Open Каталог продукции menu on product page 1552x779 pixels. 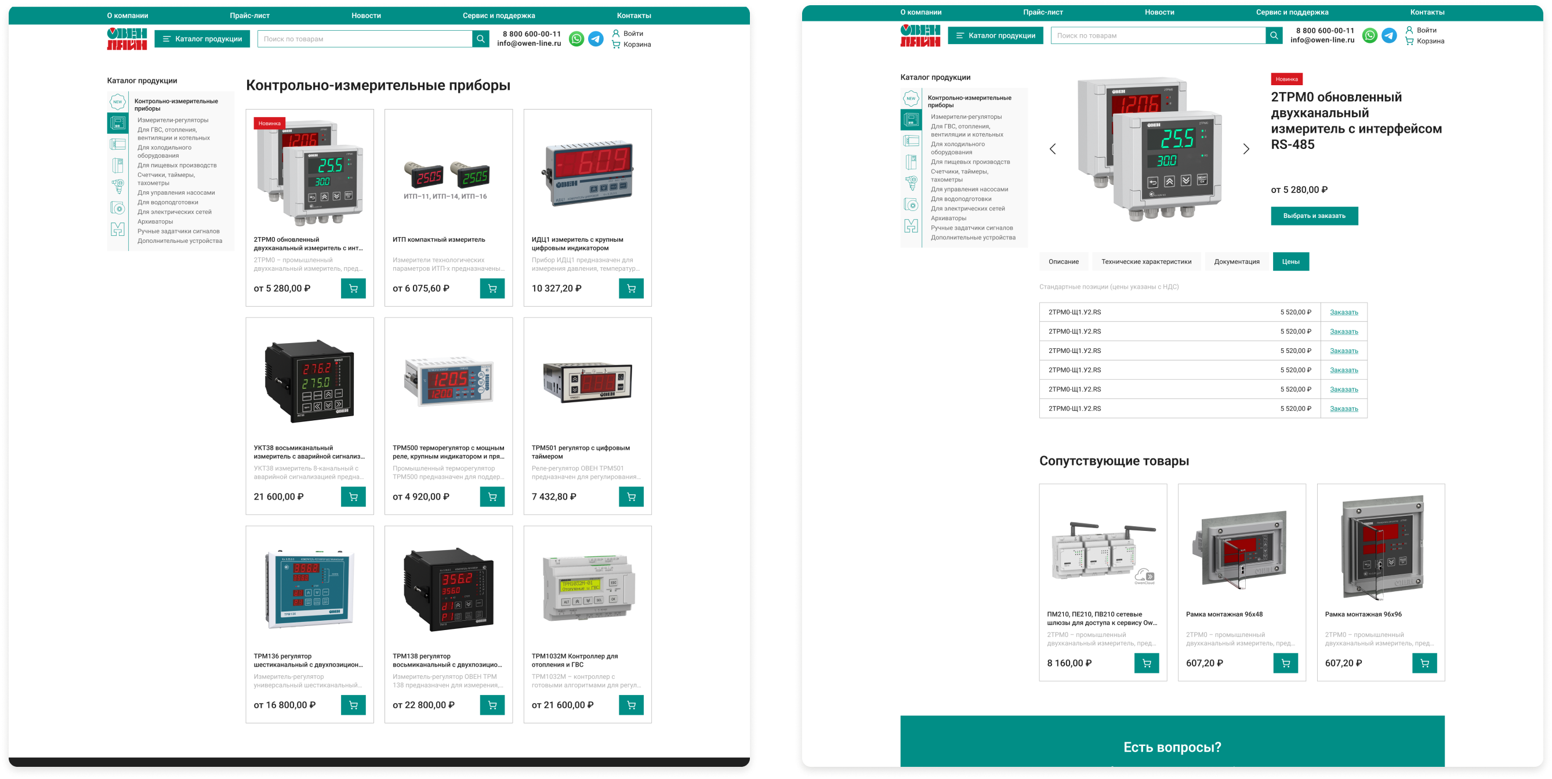coord(996,35)
